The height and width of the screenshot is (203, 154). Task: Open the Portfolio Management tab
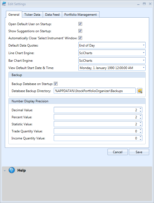coord(81,15)
